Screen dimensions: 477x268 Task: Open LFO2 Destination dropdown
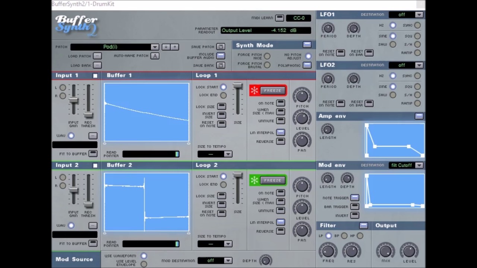(x=406, y=65)
